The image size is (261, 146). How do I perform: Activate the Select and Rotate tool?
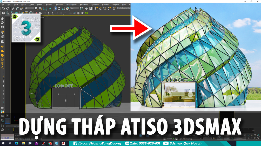tap(59, 8)
